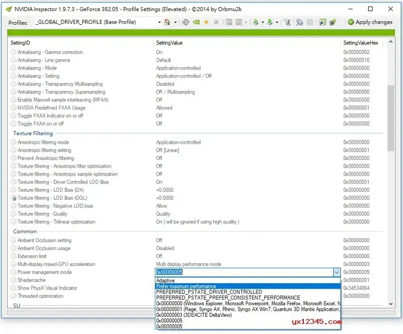The width and height of the screenshot is (403, 334).
Task: Restore profile to NVIDIA defaults (green logo icon)
Action: tap(196, 22)
